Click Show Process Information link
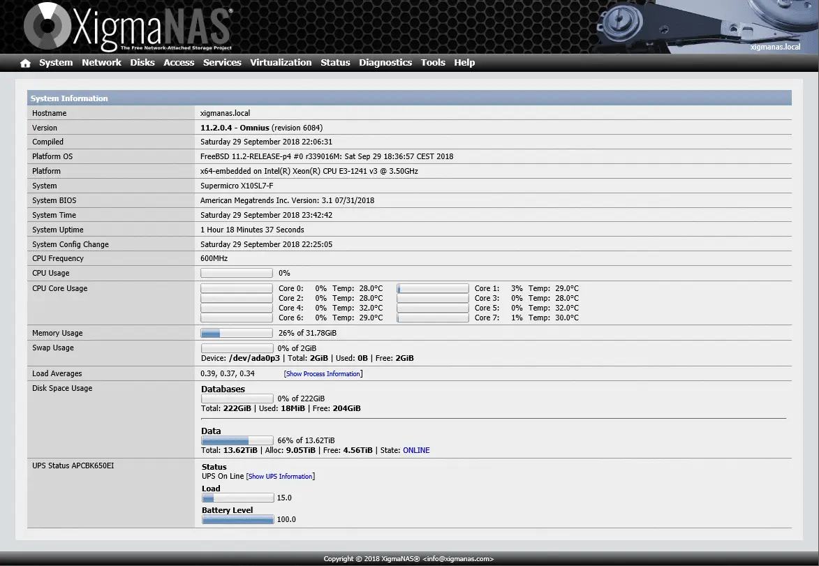This screenshot has height=566, width=819. [x=323, y=374]
